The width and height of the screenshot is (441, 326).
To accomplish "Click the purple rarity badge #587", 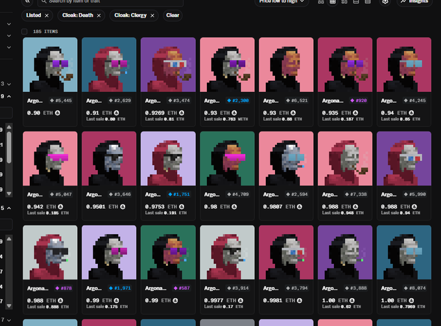I will pyautogui.click(x=182, y=288).
